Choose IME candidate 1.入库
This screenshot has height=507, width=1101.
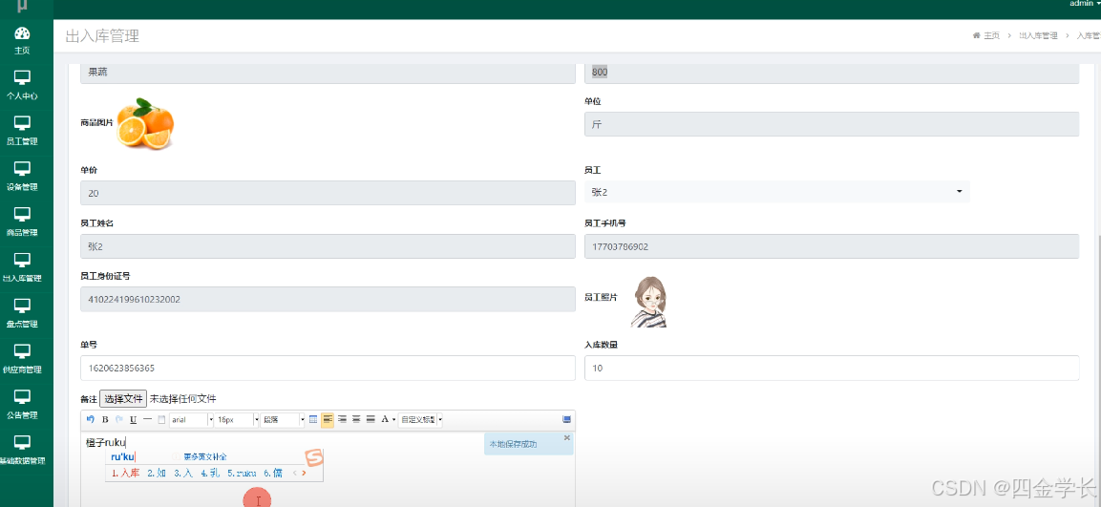point(126,474)
